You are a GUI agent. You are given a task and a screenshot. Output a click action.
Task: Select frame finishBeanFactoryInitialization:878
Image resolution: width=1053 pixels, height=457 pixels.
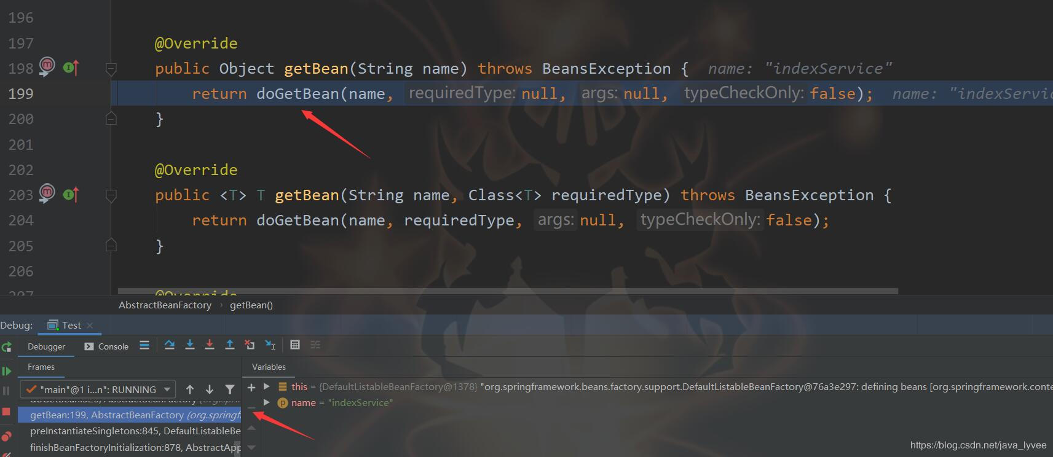[129, 447]
